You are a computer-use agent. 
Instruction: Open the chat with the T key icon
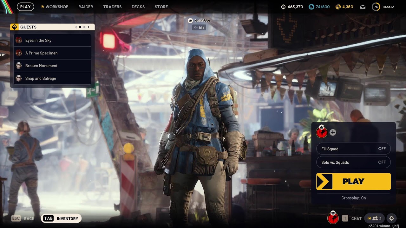345,218
